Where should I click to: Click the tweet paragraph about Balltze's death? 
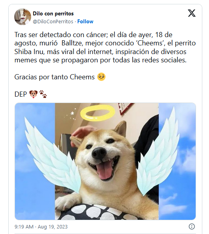tap(105, 47)
